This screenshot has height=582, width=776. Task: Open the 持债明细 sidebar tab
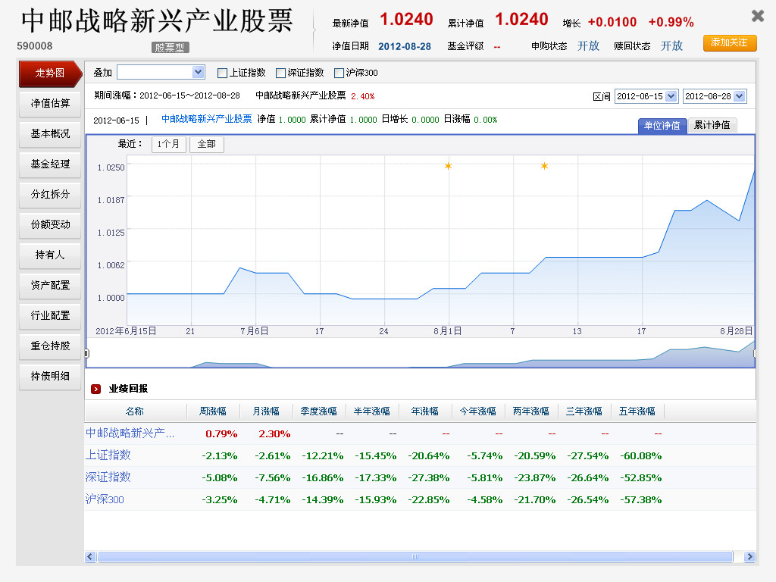pyautogui.click(x=50, y=376)
